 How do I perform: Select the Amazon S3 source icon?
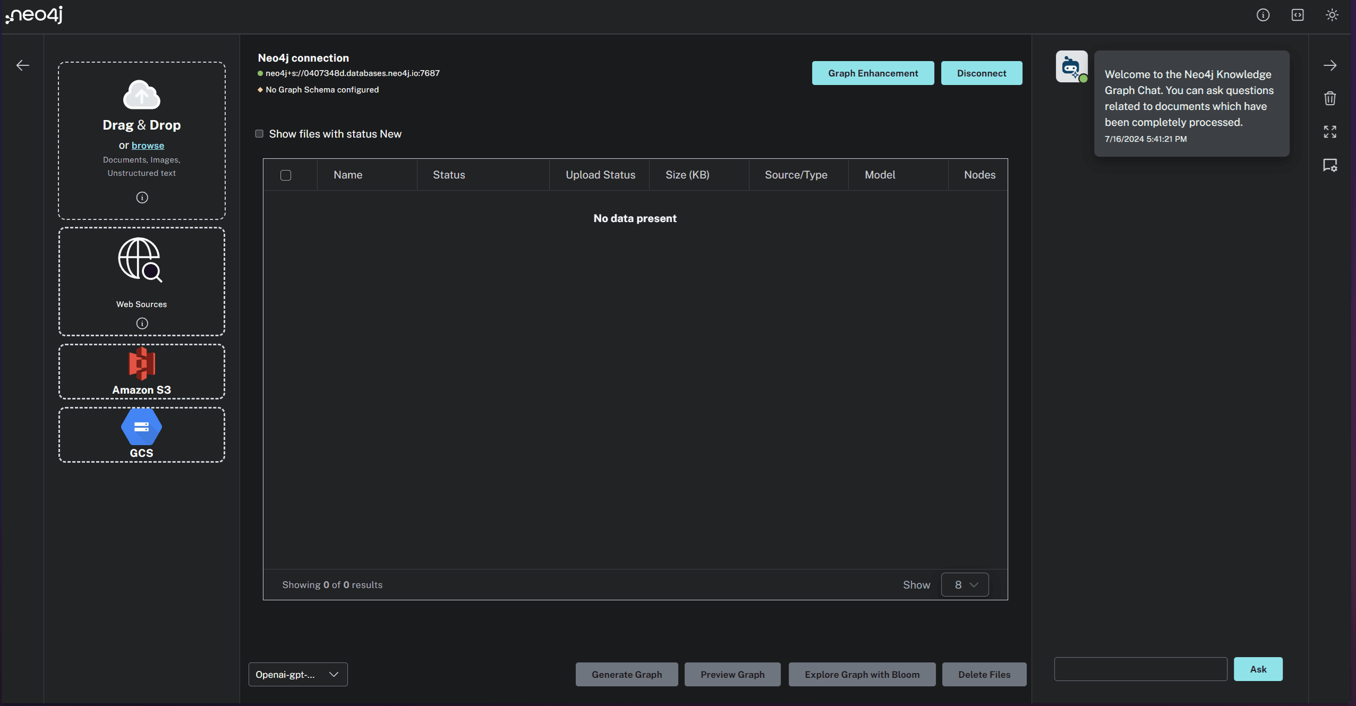[142, 364]
